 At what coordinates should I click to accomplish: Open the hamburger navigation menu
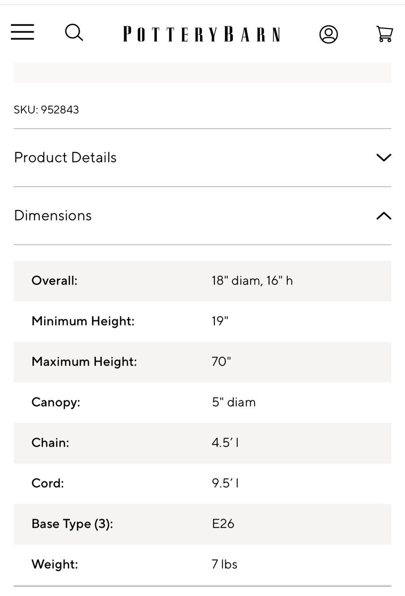tap(22, 32)
